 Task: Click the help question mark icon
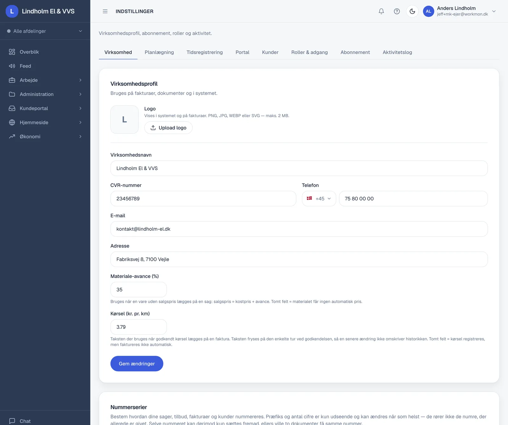(x=397, y=11)
